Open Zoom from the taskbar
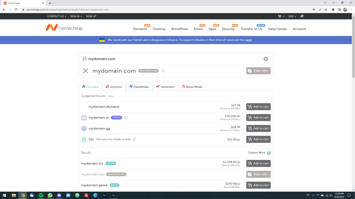This screenshot has width=355, height=199. [68, 196]
